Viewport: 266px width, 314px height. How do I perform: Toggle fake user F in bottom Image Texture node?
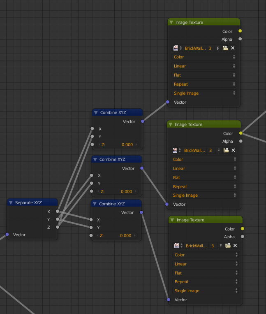(220, 246)
